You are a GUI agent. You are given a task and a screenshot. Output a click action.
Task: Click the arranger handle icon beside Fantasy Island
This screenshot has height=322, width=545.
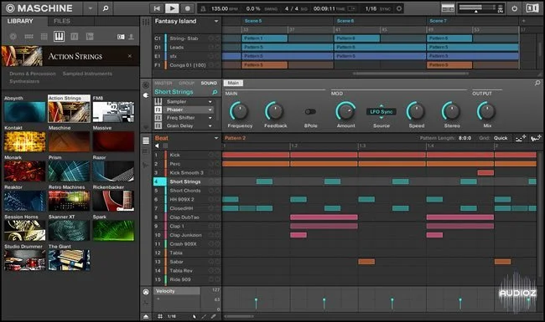(146, 22)
